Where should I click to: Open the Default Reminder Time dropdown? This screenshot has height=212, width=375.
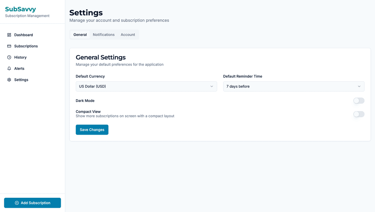(293, 86)
